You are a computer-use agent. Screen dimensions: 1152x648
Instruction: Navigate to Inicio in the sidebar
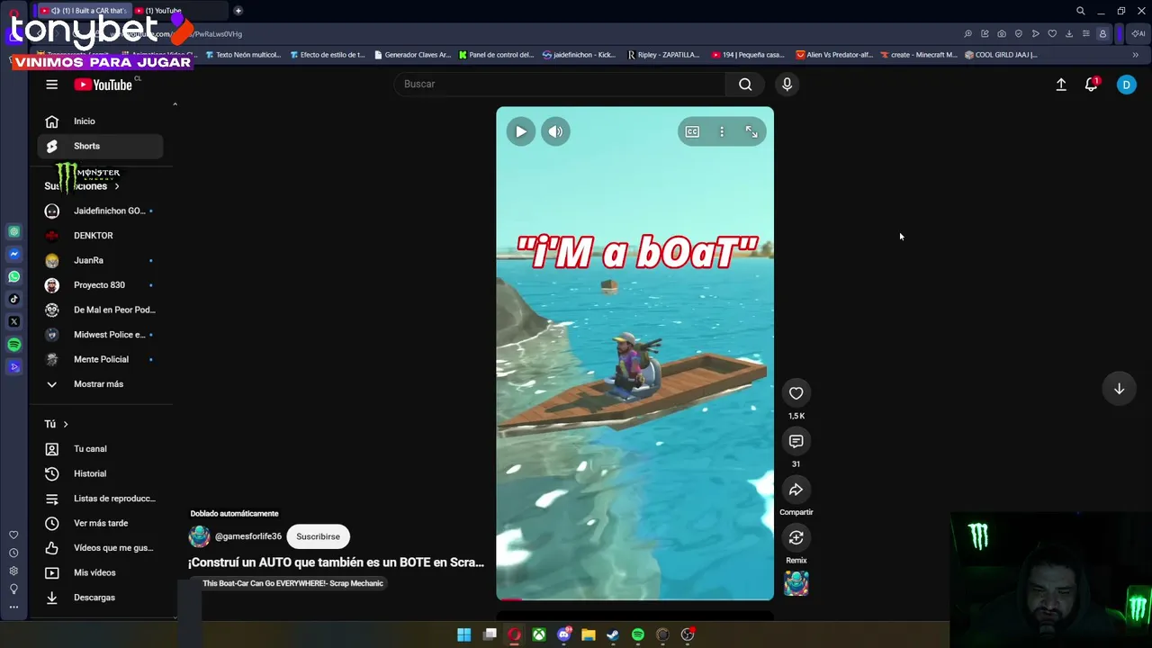tap(100, 121)
